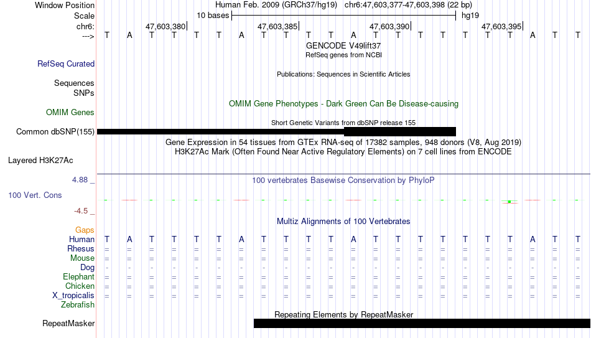The width and height of the screenshot is (591, 338).
Task: Click the RefSeq Curated track label
Action: [x=66, y=63]
